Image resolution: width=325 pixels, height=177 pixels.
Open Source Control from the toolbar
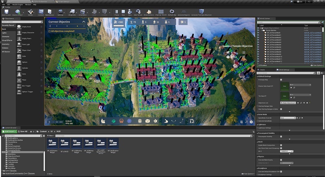point(17,12)
